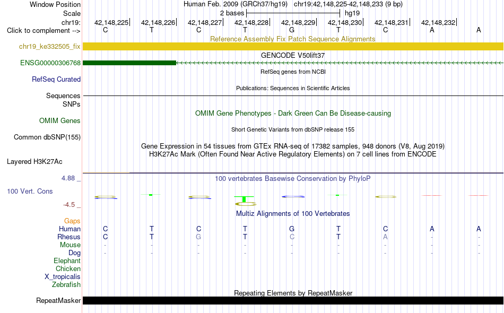Open the Multiz Alignments of 100 Vertebrates title
Image resolution: width=504 pixels, height=313 pixels.
293,214
